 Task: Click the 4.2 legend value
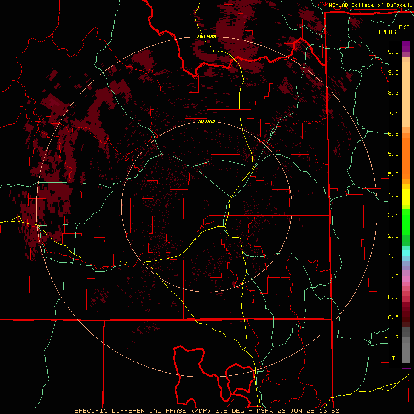[x=393, y=195]
